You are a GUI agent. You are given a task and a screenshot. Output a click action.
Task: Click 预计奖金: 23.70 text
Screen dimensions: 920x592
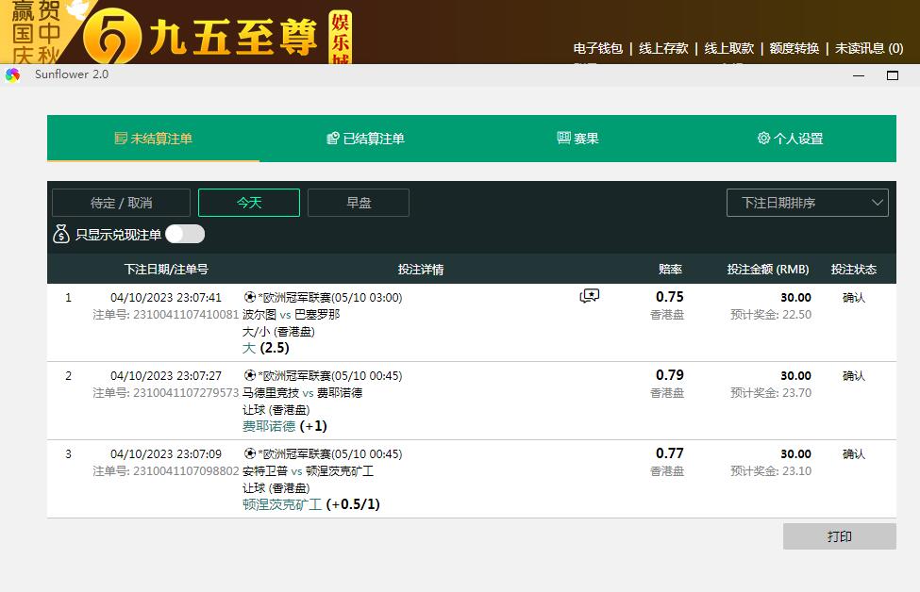click(x=771, y=393)
